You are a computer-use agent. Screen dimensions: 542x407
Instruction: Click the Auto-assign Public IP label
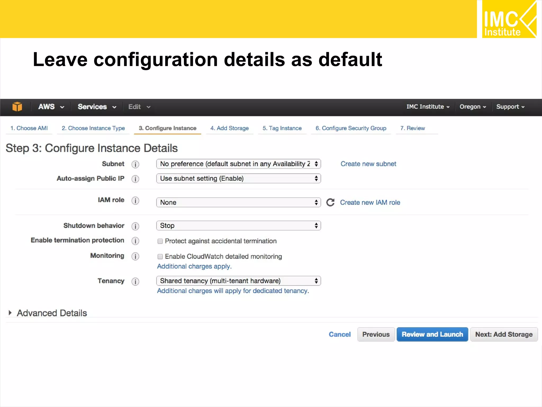click(90, 179)
